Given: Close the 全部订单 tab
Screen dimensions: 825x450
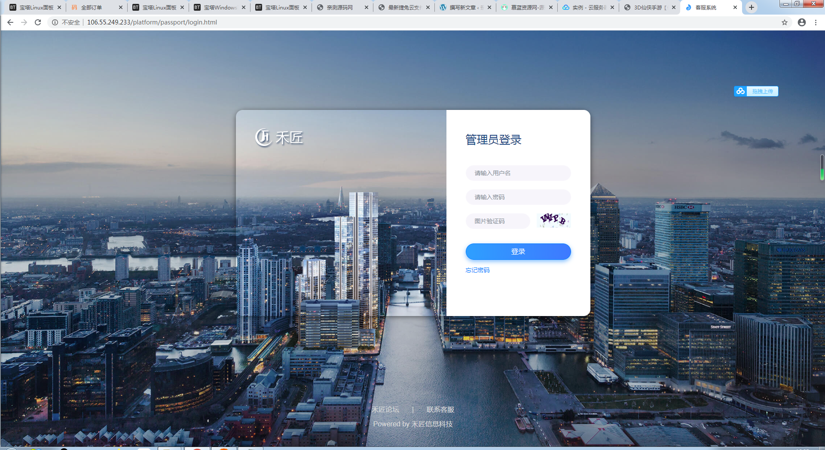Looking at the screenshot, I should 120,7.
